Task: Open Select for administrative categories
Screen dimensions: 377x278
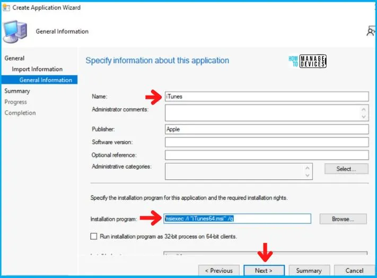Action: (x=346, y=169)
